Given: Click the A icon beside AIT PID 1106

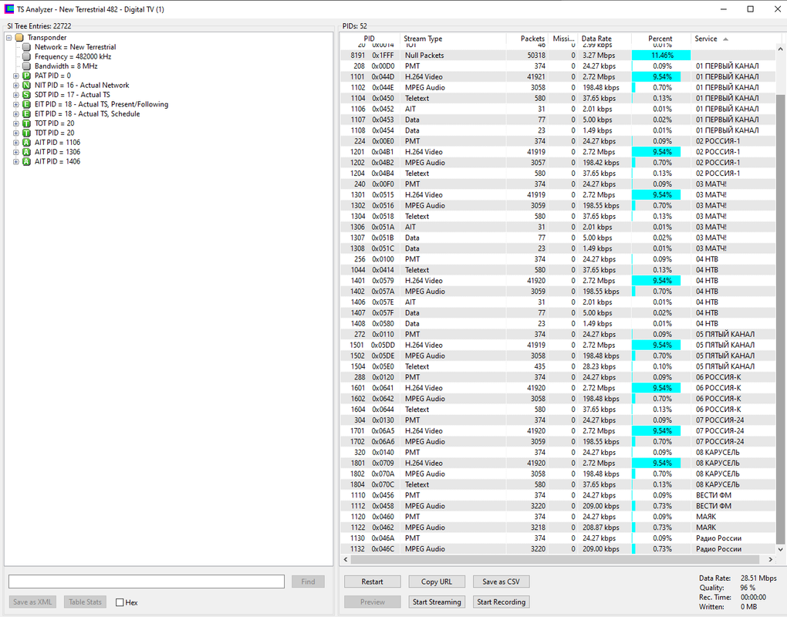Looking at the screenshot, I should click(26, 143).
